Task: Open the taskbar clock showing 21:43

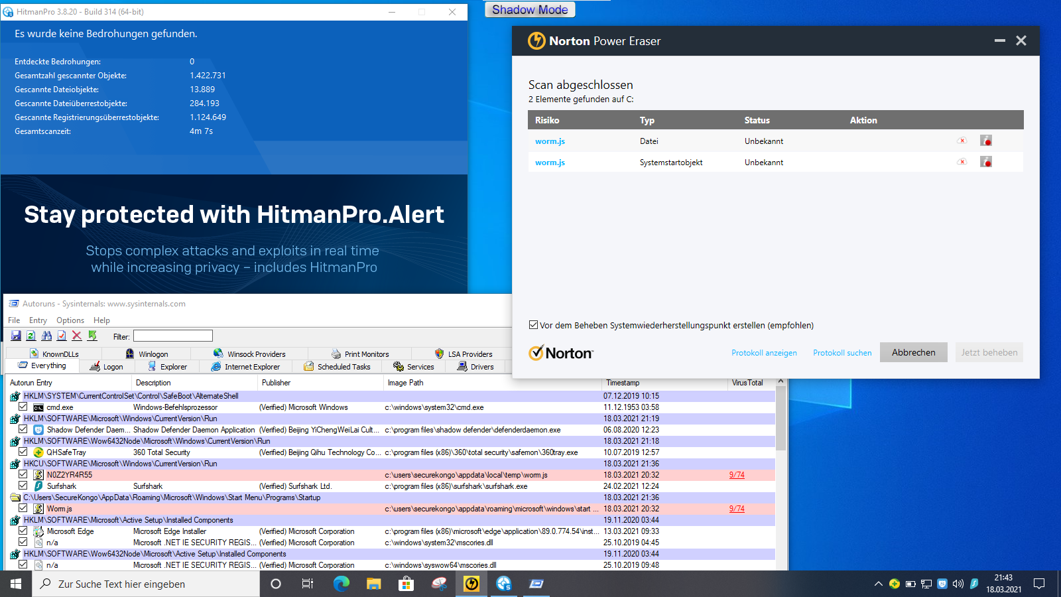Action: 1003,584
